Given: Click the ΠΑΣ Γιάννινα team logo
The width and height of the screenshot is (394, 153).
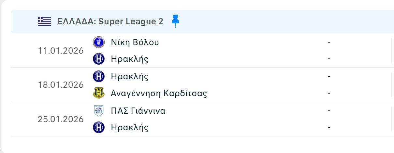Looking at the screenshot, I should tap(98, 111).
